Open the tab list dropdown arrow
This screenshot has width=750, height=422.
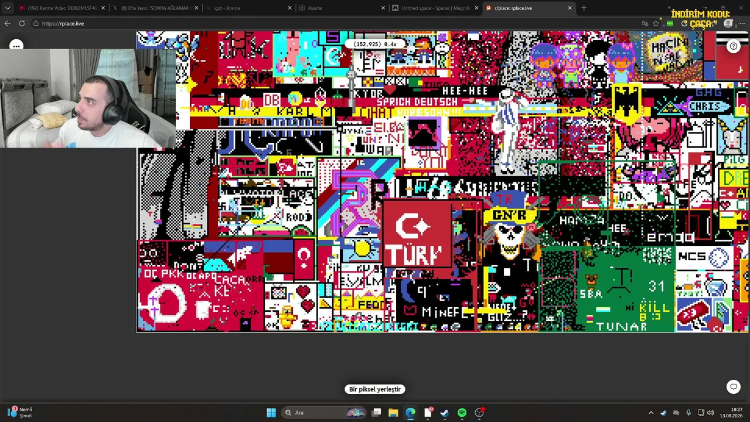pyautogui.click(x=8, y=8)
